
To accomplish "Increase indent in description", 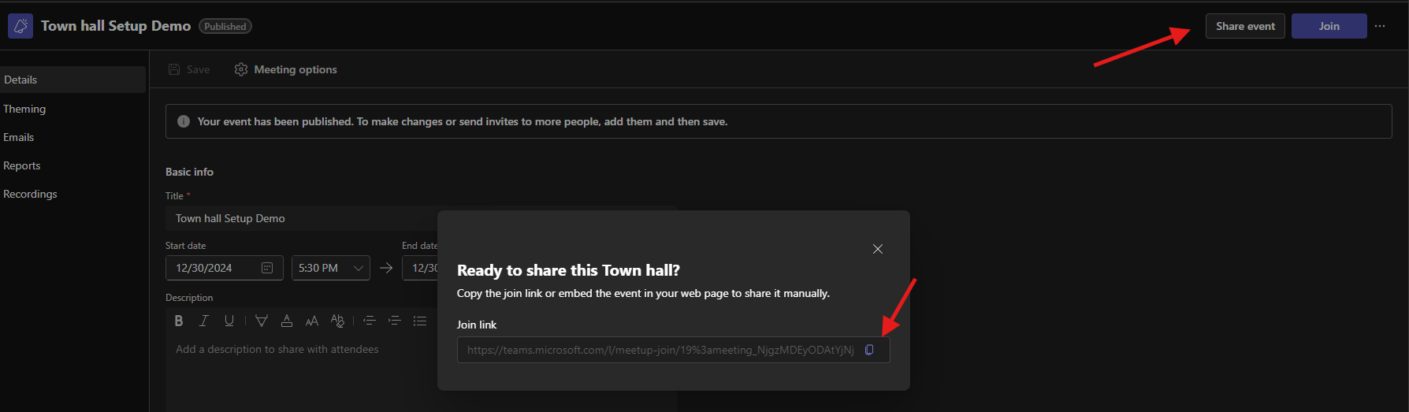I will click(x=395, y=321).
